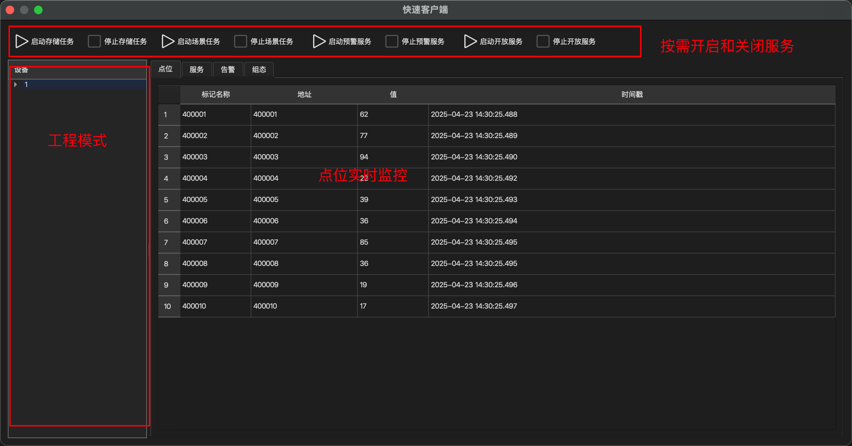Click the play icon for 启动存储任务

click(22, 42)
